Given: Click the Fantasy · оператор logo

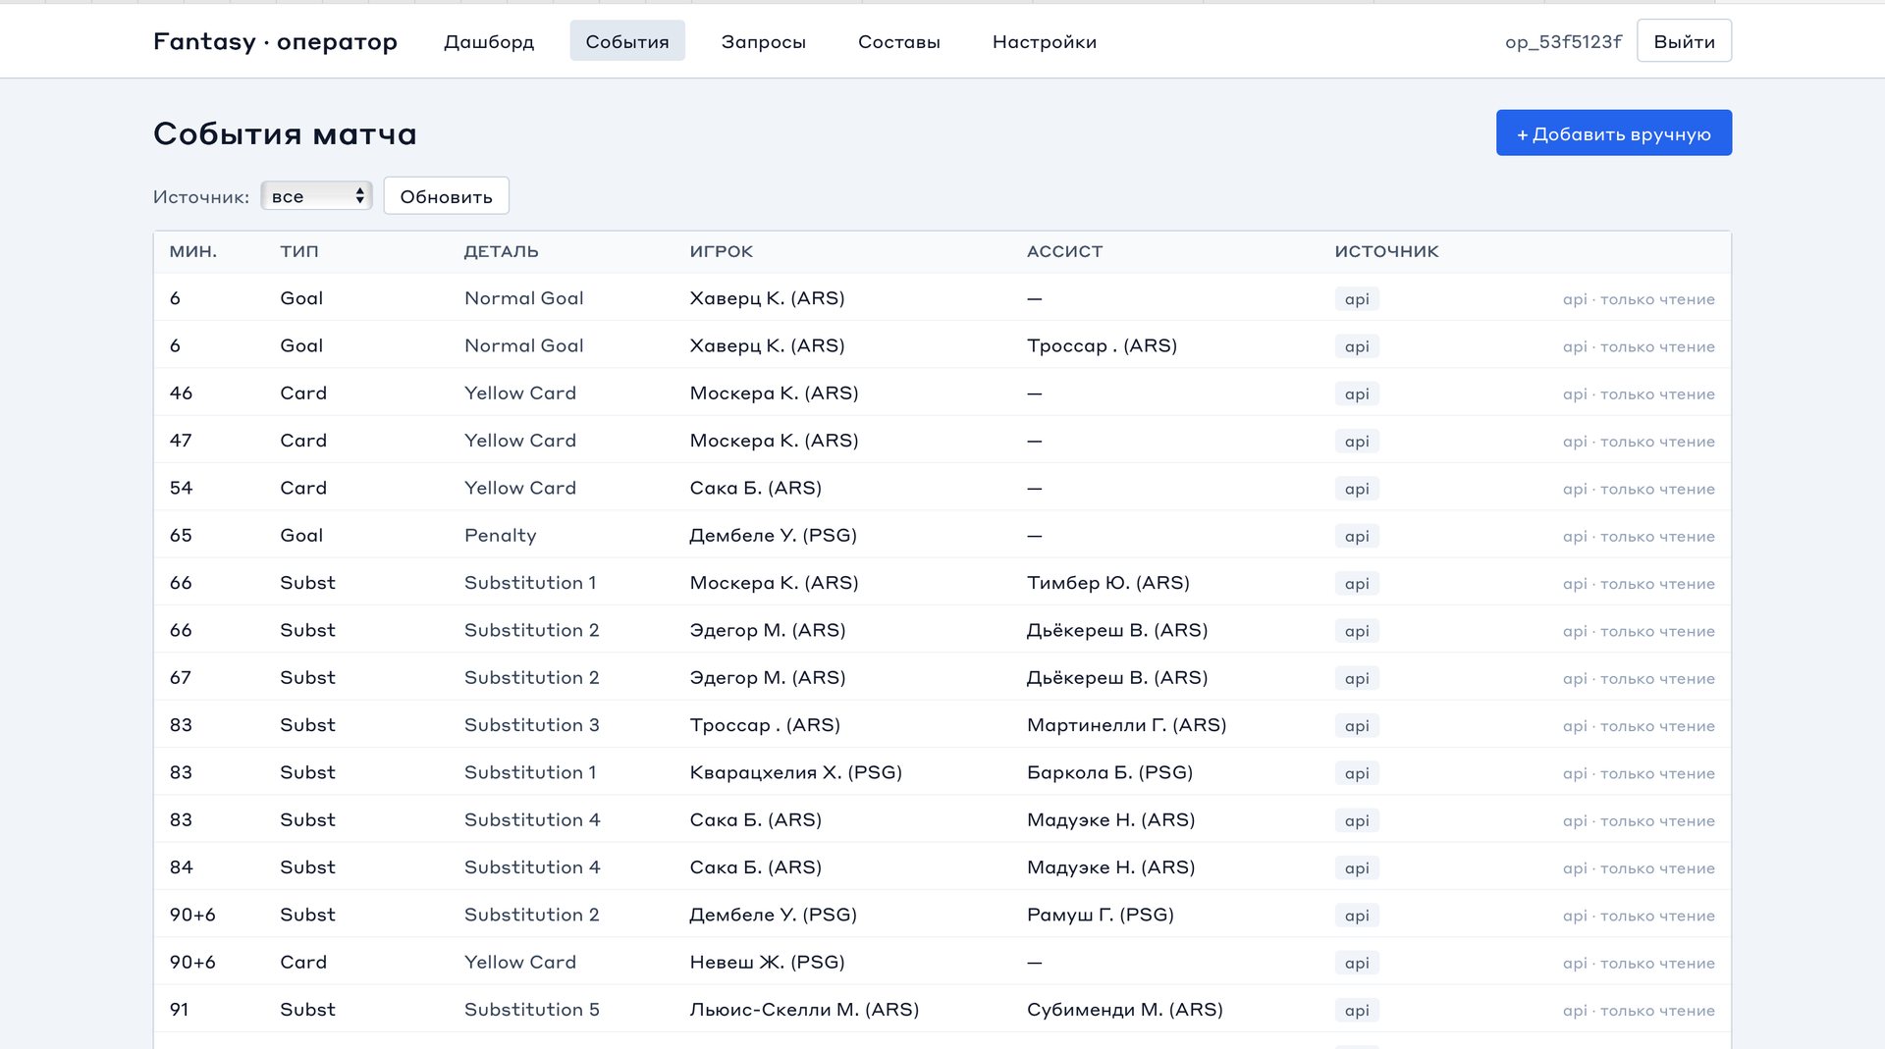Looking at the screenshot, I should click(275, 41).
